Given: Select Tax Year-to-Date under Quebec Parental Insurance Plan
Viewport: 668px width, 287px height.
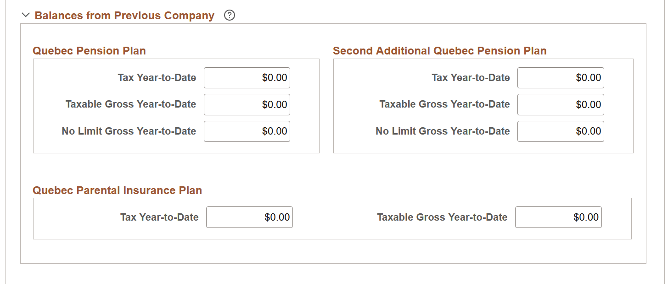Looking at the screenshot, I should click(x=249, y=217).
